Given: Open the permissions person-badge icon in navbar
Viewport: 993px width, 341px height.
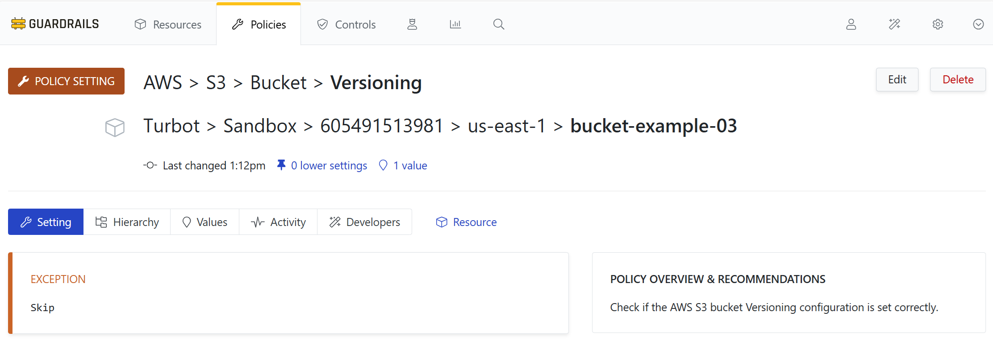Looking at the screenshot, I should pyautogui.click(x=412, y=24).
